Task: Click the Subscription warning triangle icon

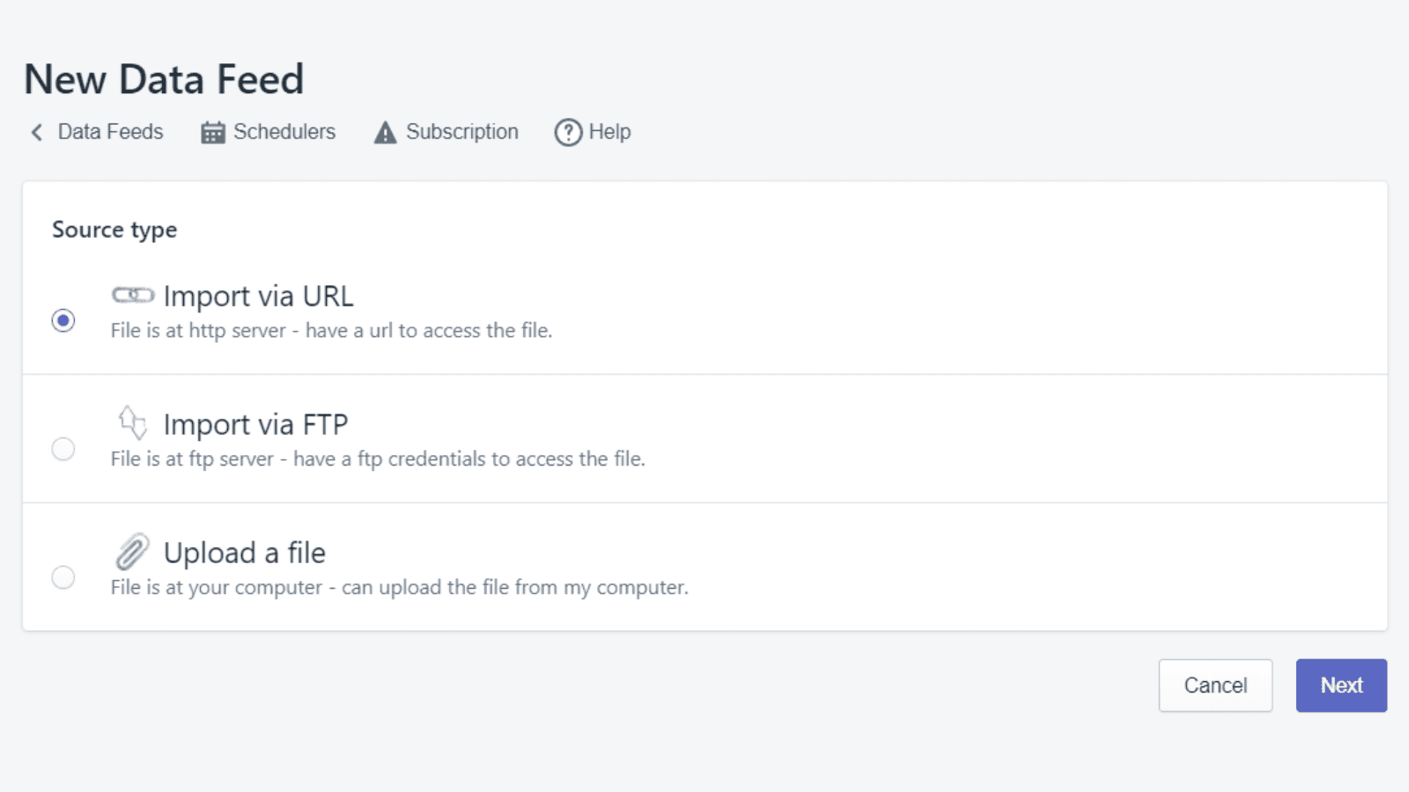Action: click(x=385, y=133)
